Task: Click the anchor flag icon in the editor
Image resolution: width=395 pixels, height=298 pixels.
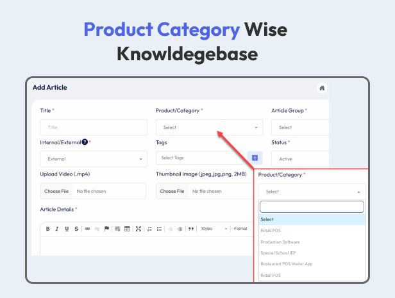Action: pos(106,229)
